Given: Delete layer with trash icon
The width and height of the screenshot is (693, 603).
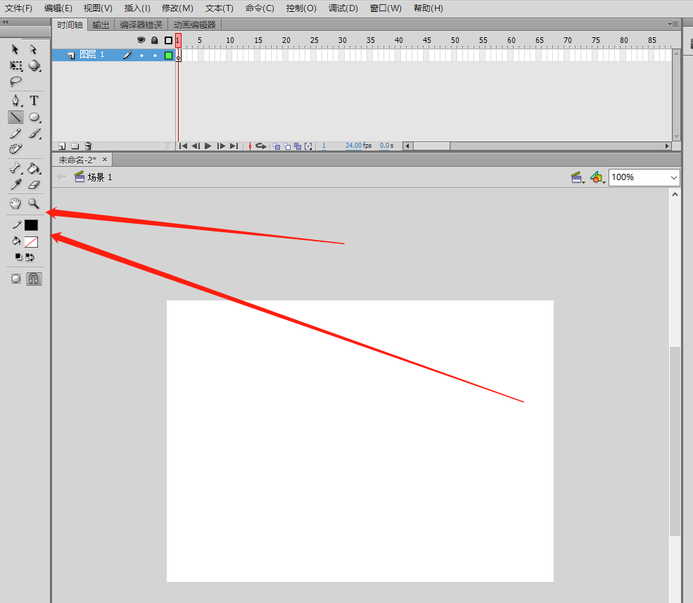Looking at the screenshot, I should pyautogui.click(x=88, y=146).
